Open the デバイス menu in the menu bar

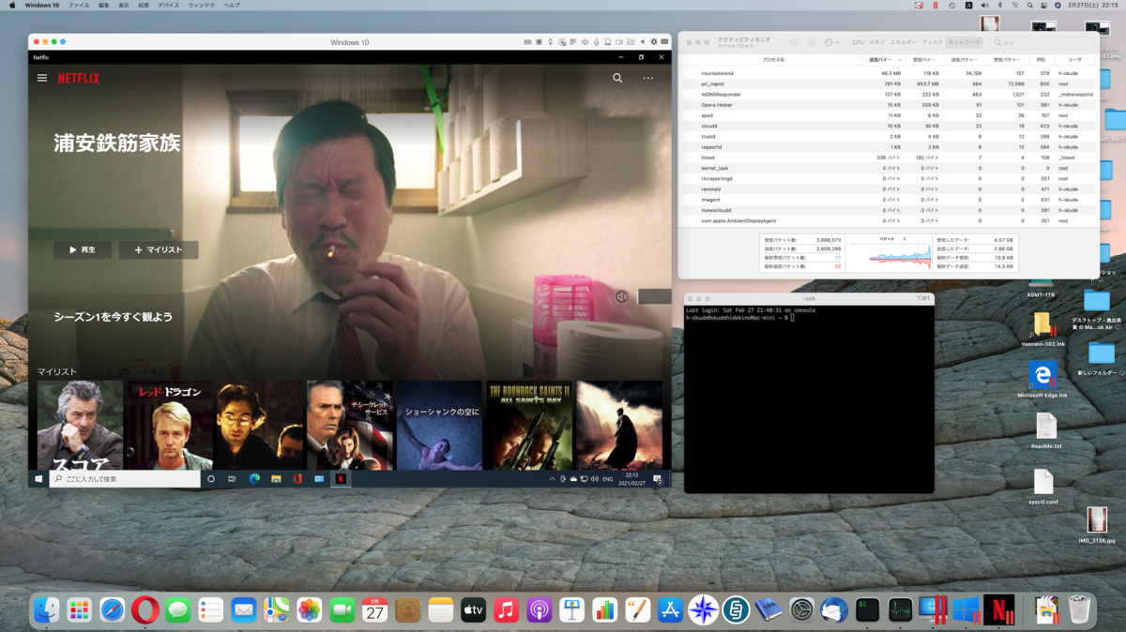[168, 5]
